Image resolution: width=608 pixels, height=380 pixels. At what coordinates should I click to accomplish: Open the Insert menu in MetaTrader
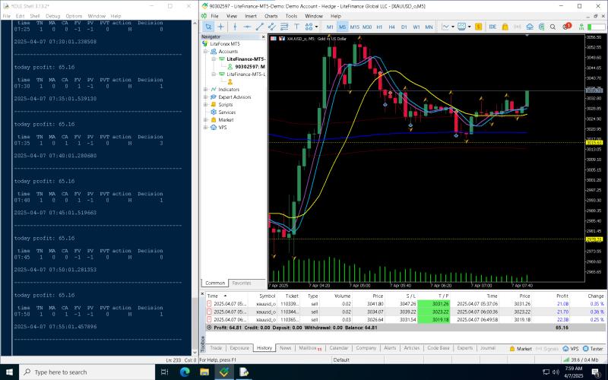(251, 16)
